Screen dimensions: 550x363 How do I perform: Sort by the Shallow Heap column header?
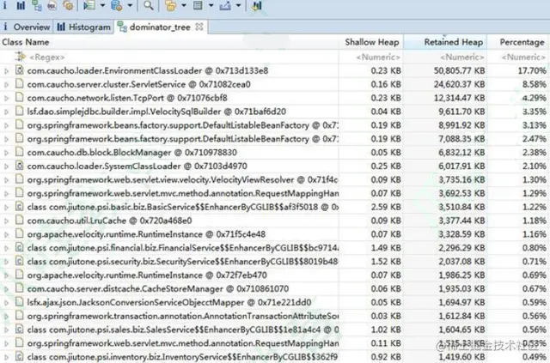372,42
